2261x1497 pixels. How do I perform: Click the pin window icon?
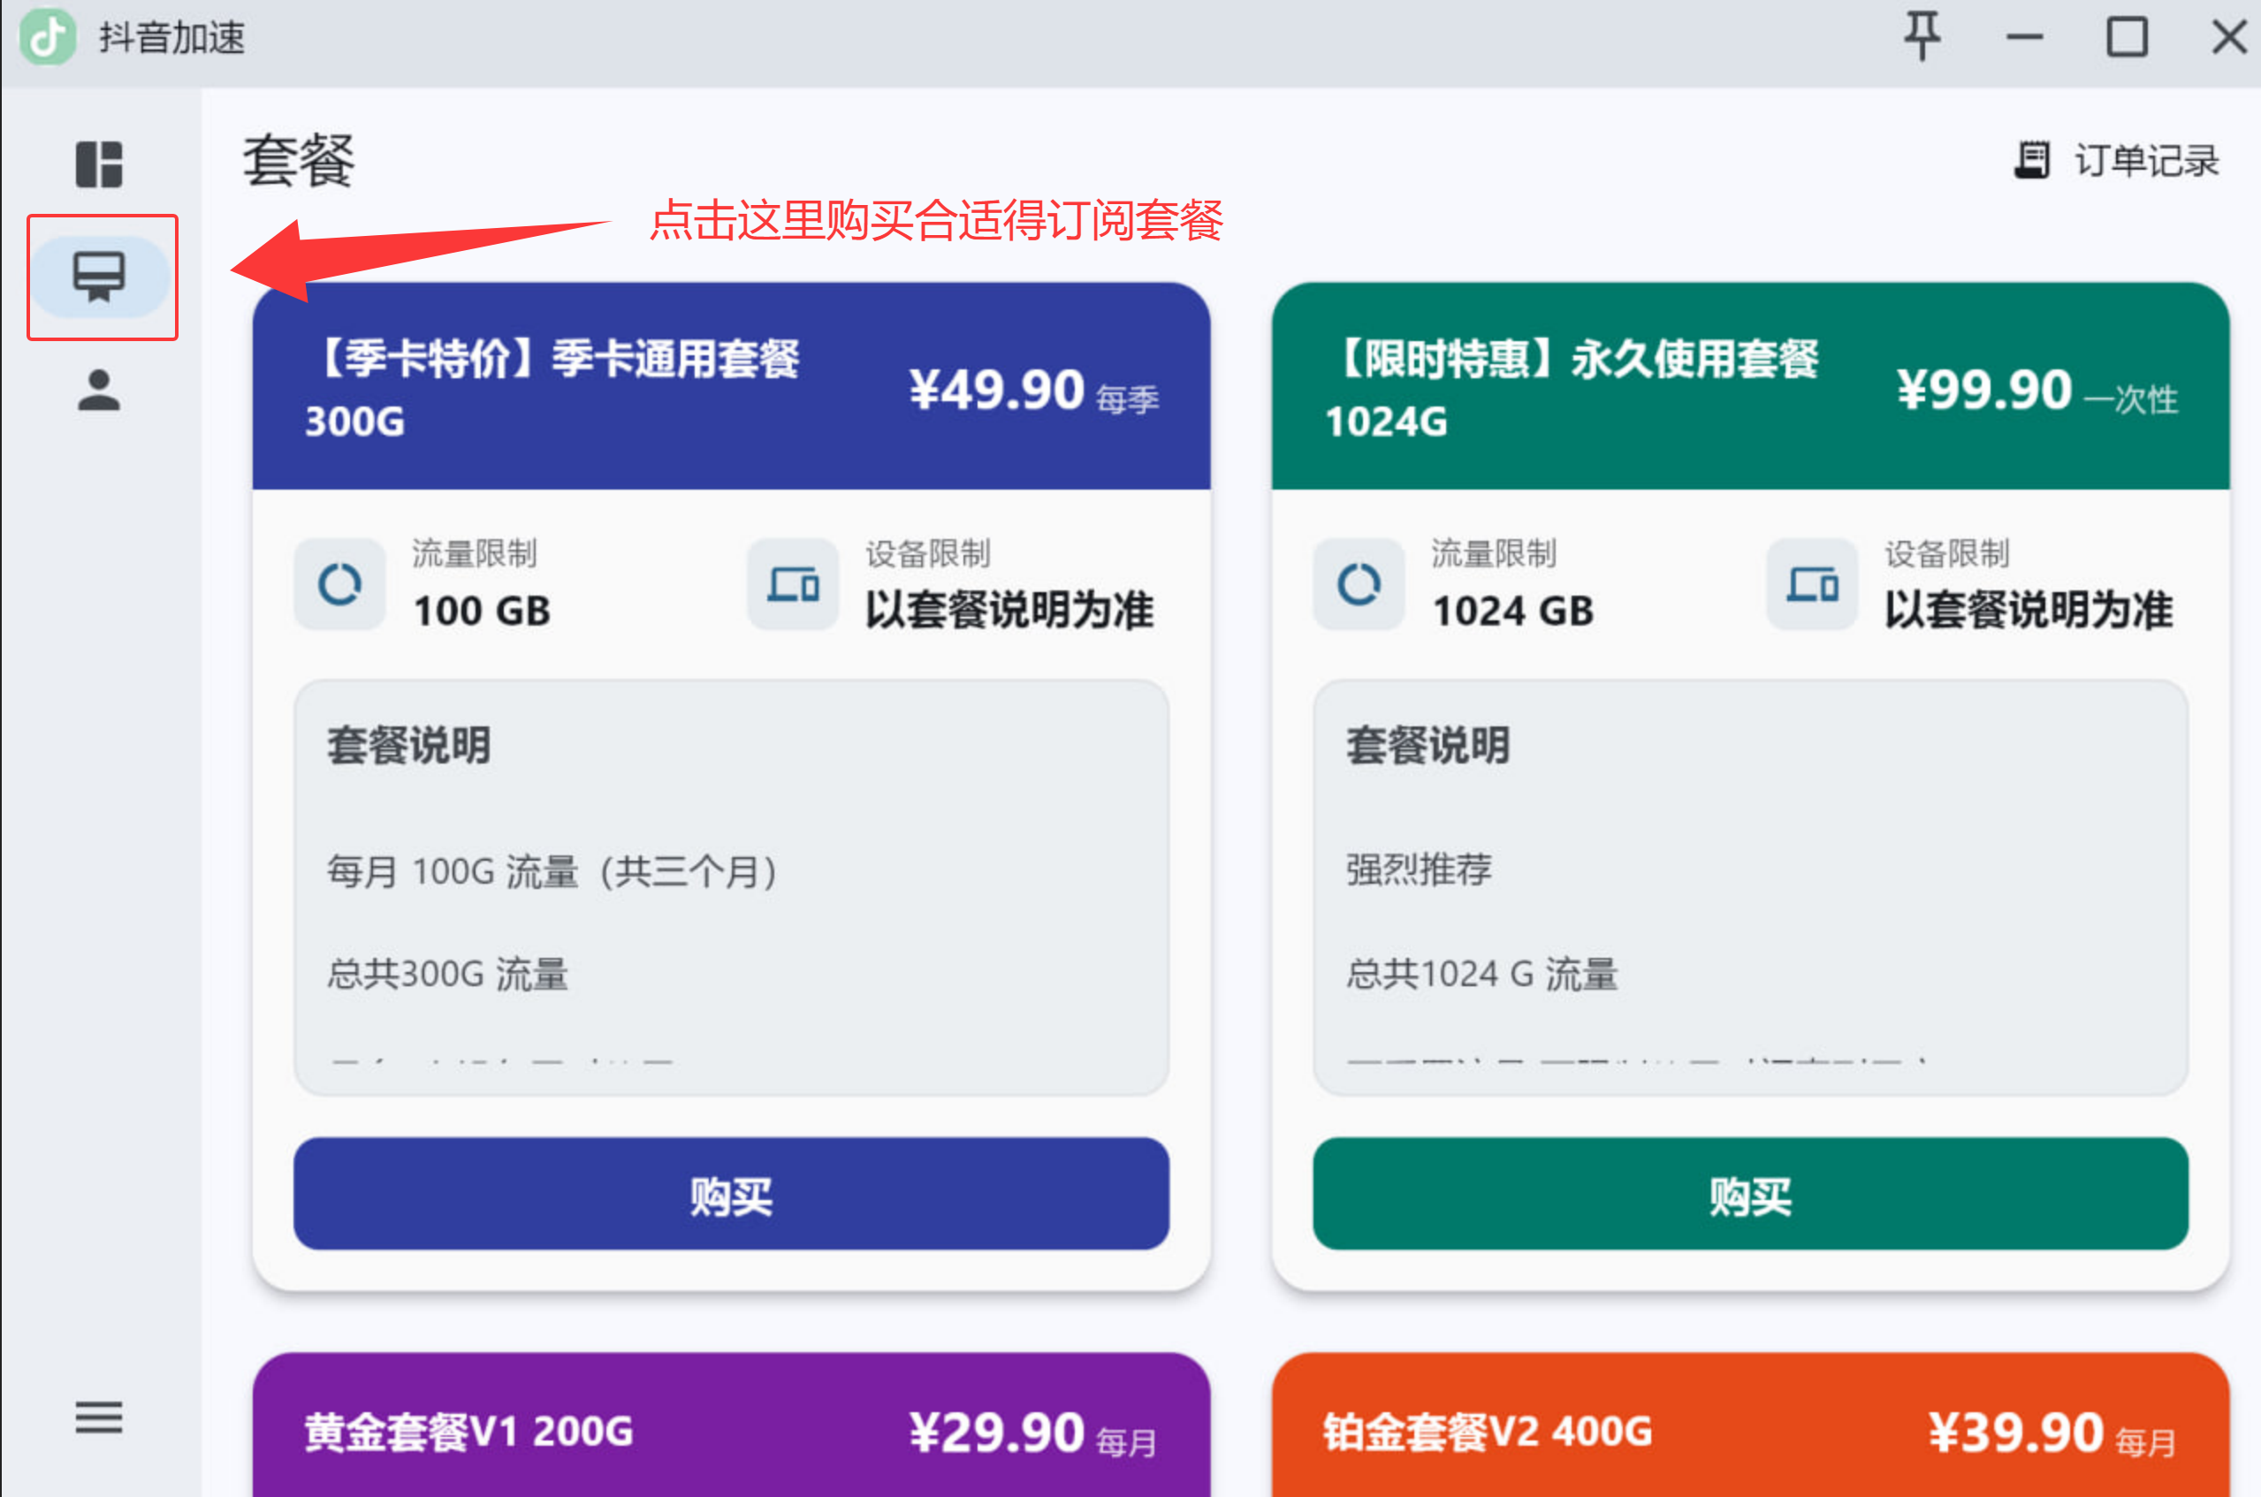(x=1922, y=37)
